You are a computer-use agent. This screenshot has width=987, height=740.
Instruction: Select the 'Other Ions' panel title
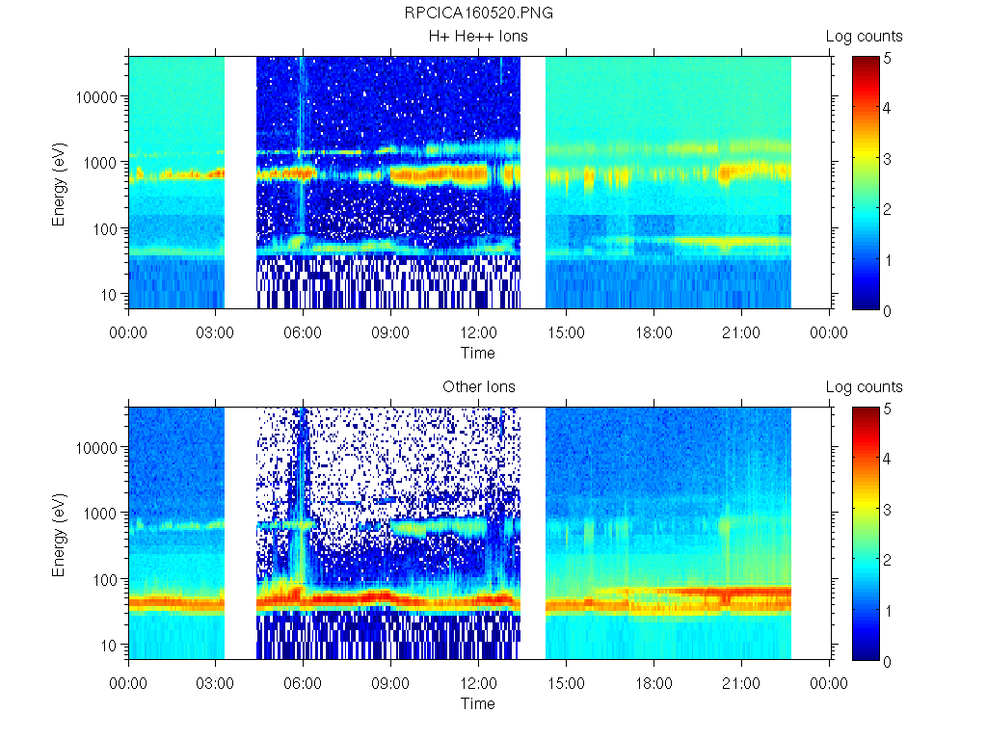[478, 387]
